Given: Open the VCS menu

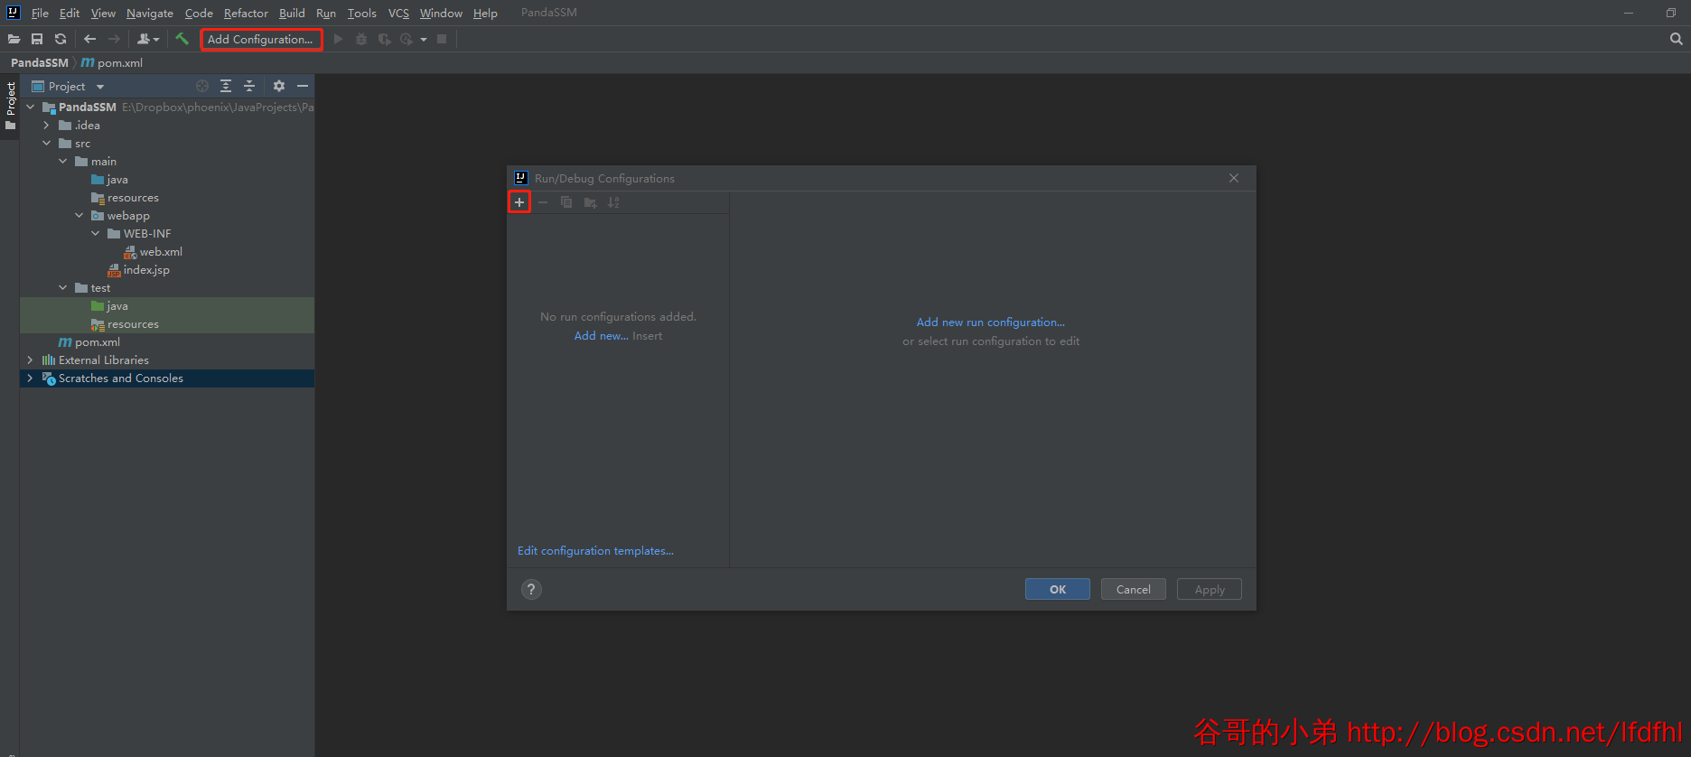Looking at the screenshot, I should tap(398, 13).
